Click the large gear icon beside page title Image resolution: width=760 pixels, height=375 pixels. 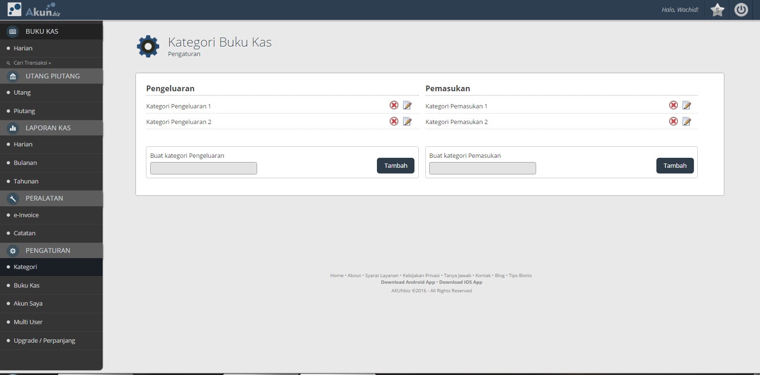click(x=148, y=47)
